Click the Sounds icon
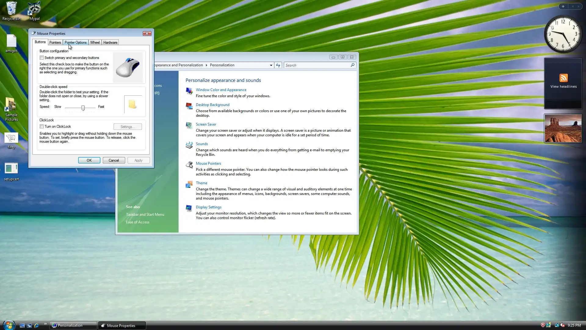 [x=189, y=145]
